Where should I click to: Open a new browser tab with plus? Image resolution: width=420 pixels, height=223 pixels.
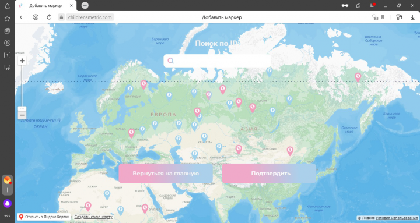(85, 5)
